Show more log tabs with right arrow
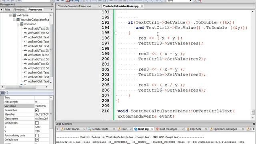 [x=253, y=129]
